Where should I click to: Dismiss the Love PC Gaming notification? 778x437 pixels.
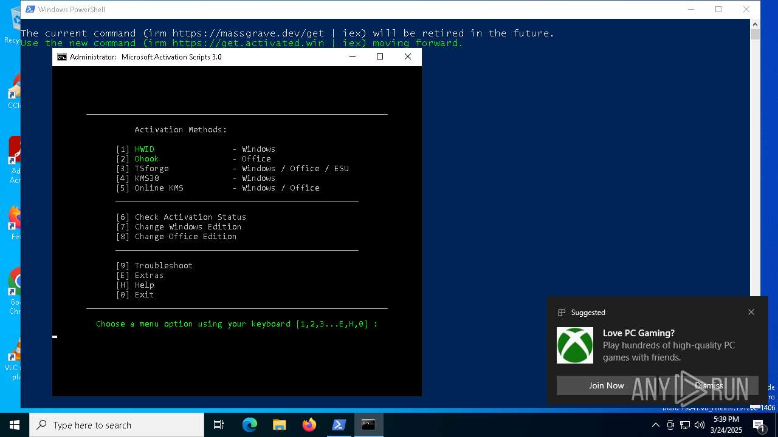(709, 385)
